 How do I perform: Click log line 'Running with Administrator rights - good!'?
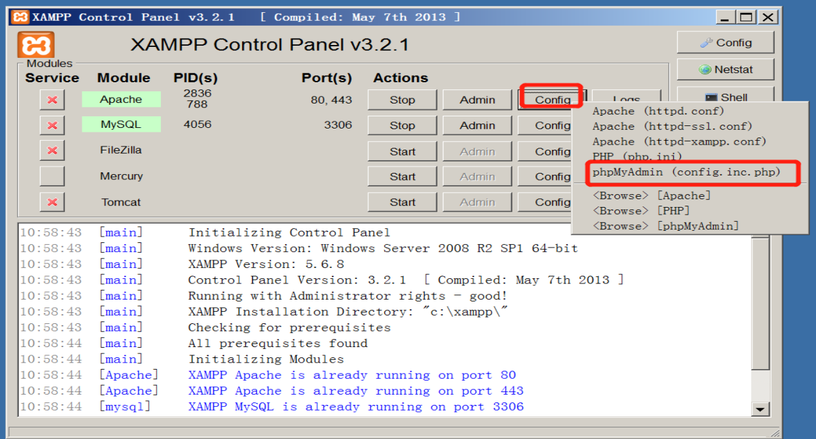pyautogui.click(x=348, y=296)
